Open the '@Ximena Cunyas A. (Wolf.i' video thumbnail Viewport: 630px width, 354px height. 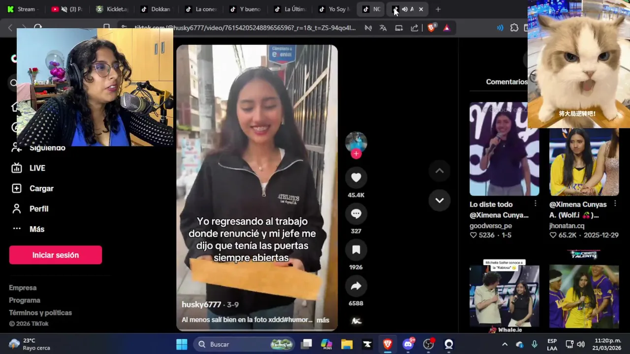coord(584,161)
